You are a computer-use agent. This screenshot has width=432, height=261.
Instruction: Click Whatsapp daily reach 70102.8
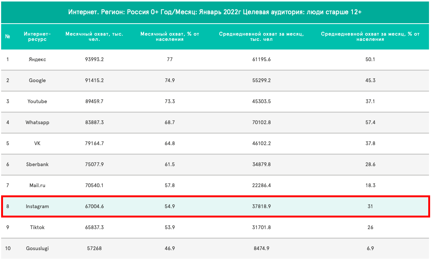pyautogui.click(x=262, y=123)
